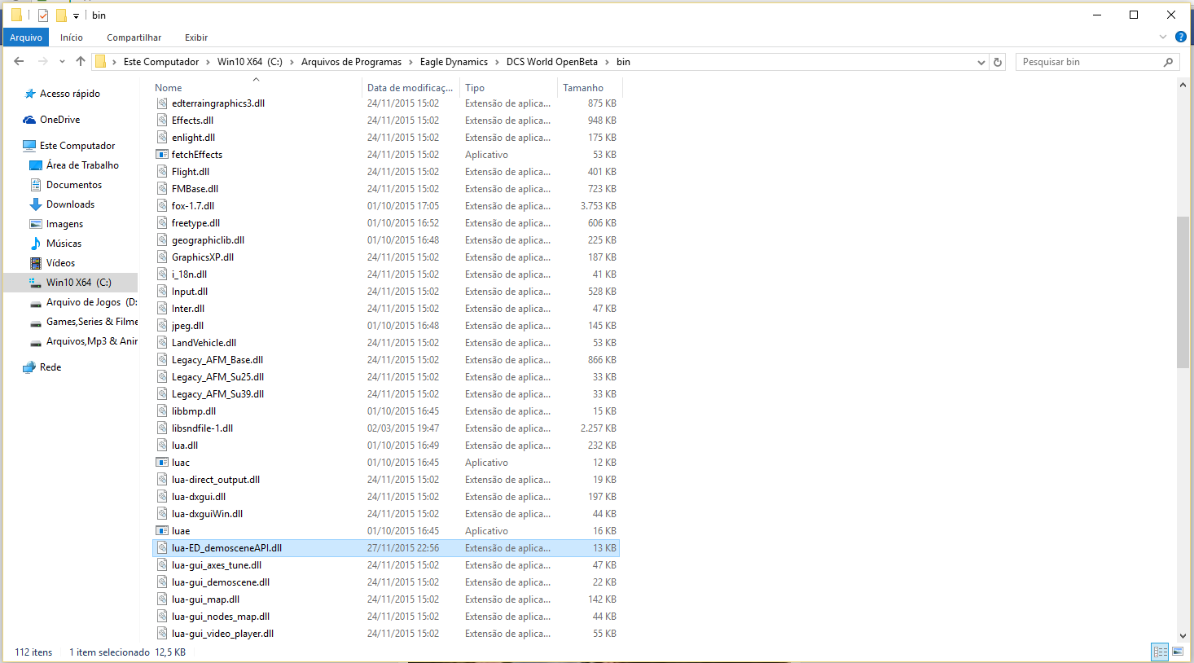Open Help question mark icon
1194x663 pixels.
tap(1181, 37)
